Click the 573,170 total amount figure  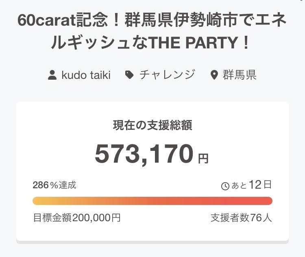coord(144,154)
